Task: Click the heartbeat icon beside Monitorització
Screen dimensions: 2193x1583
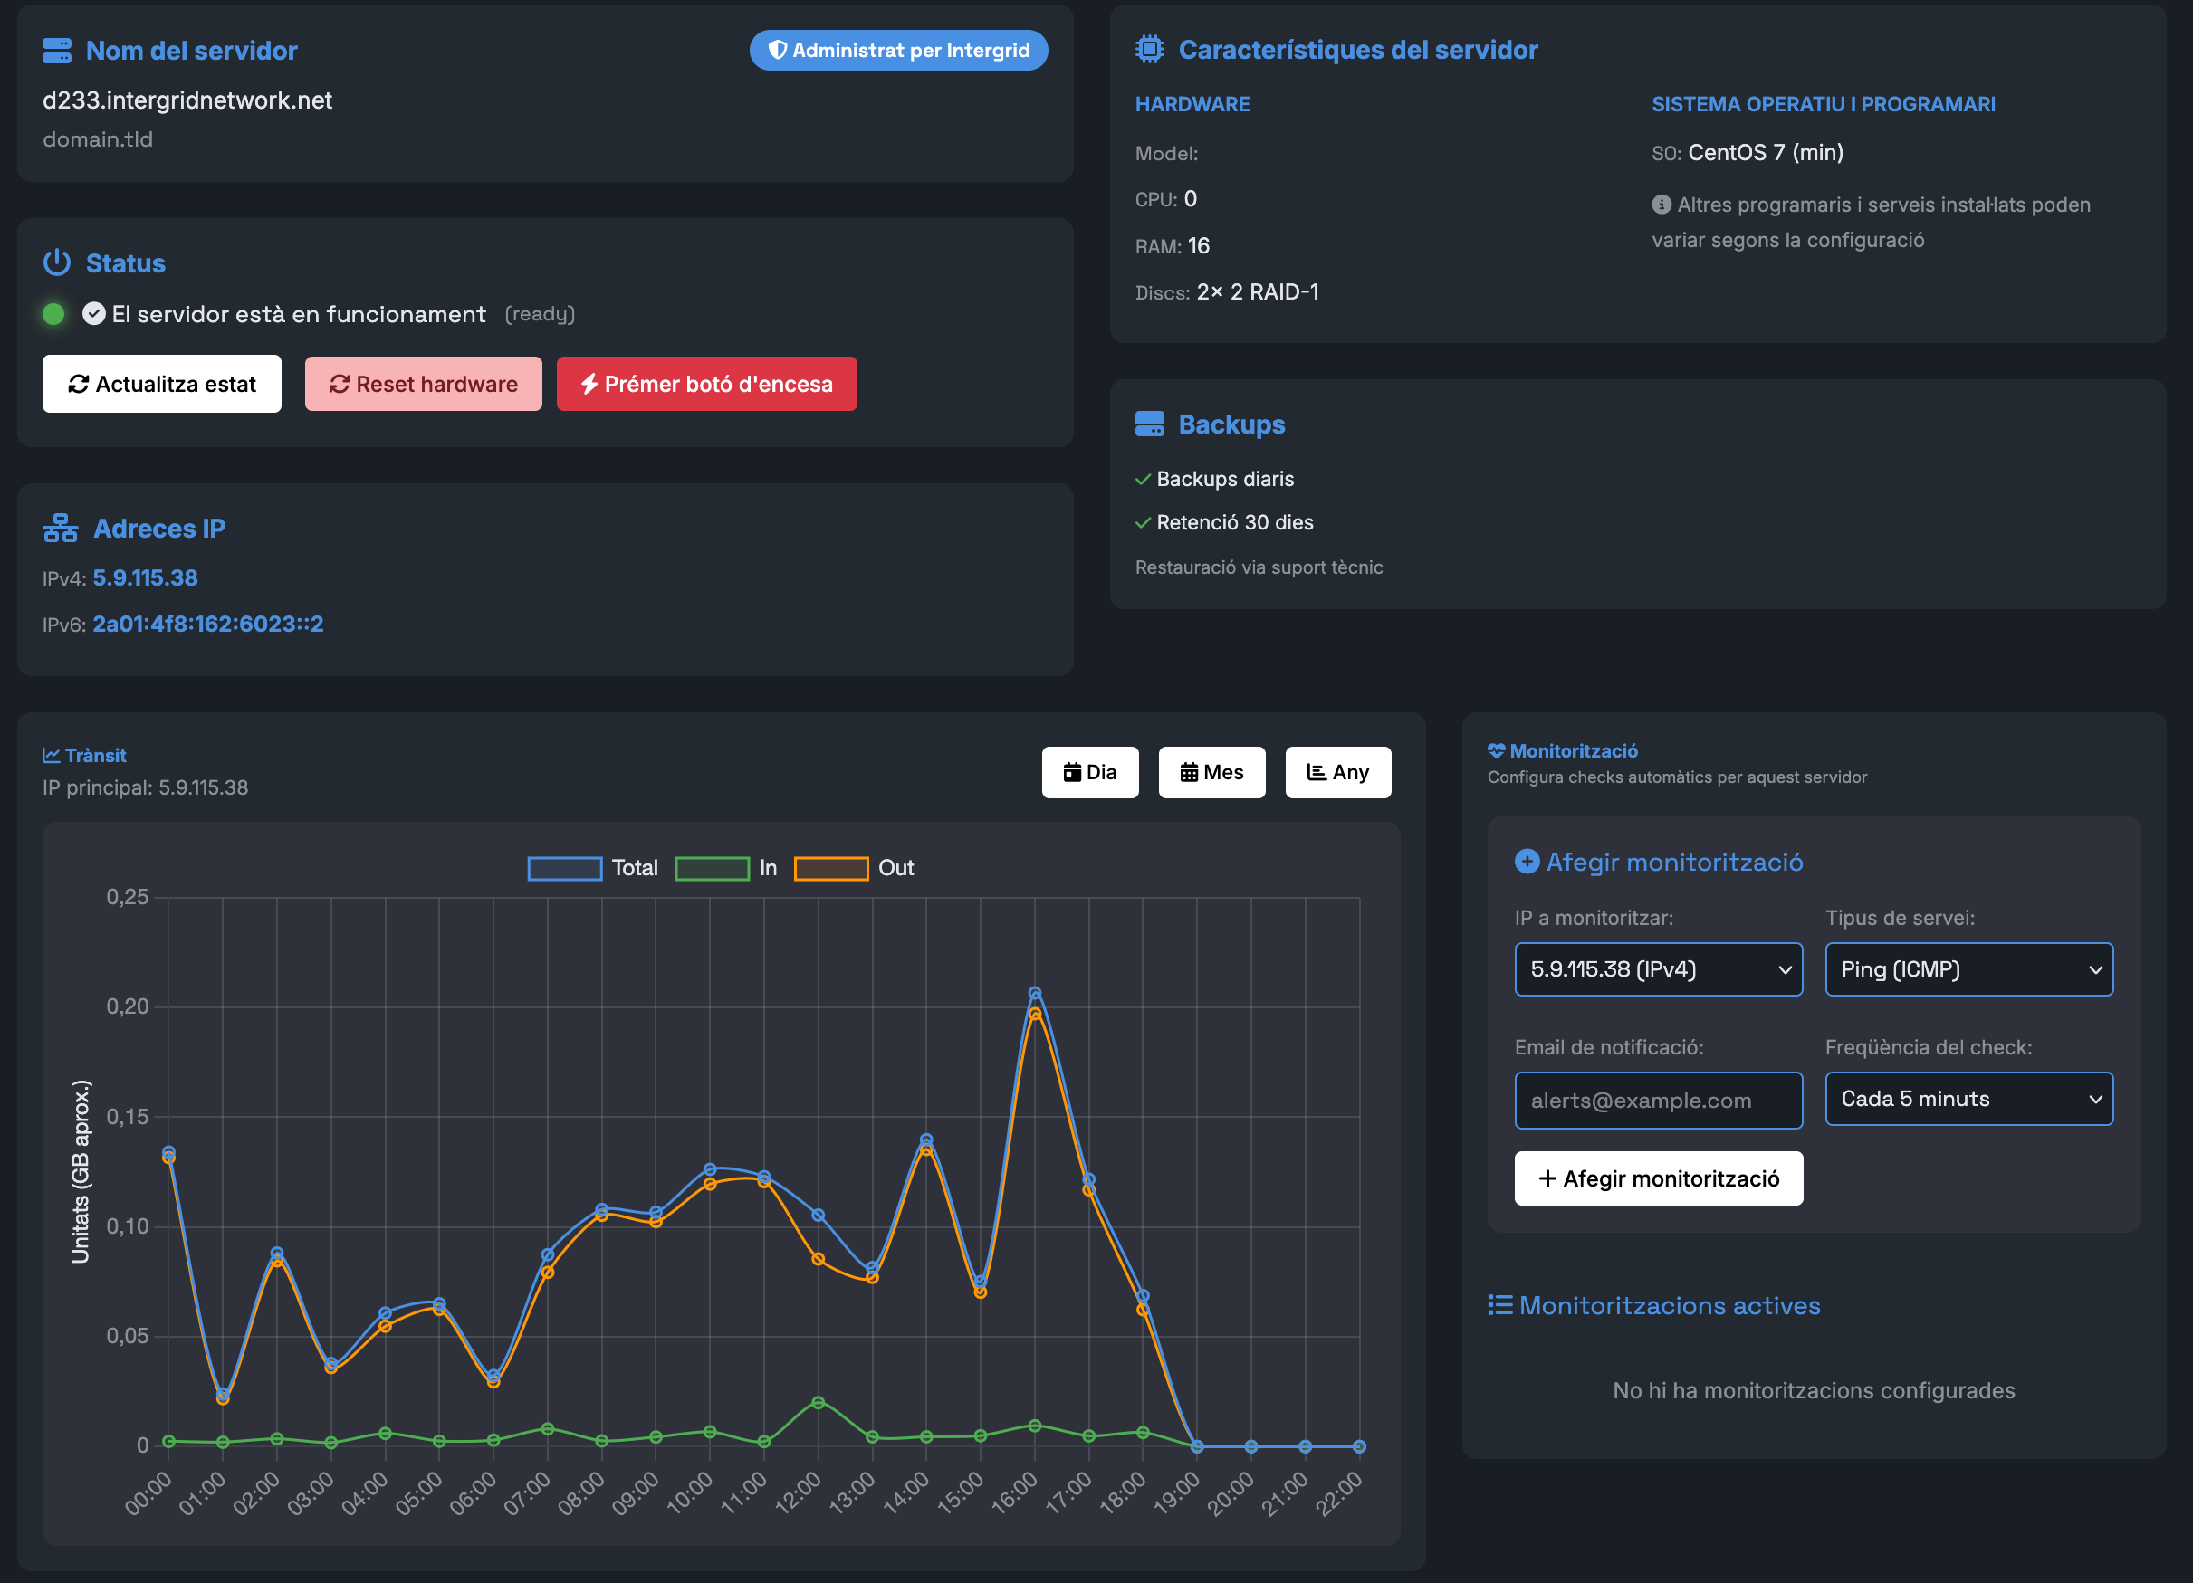Action: tap(1496, 751)
